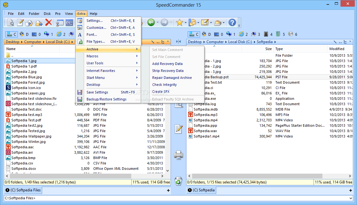Click the red X delete toolbar icon
Image resolution: width=357 pixels, height=205 pixels.
49,22
